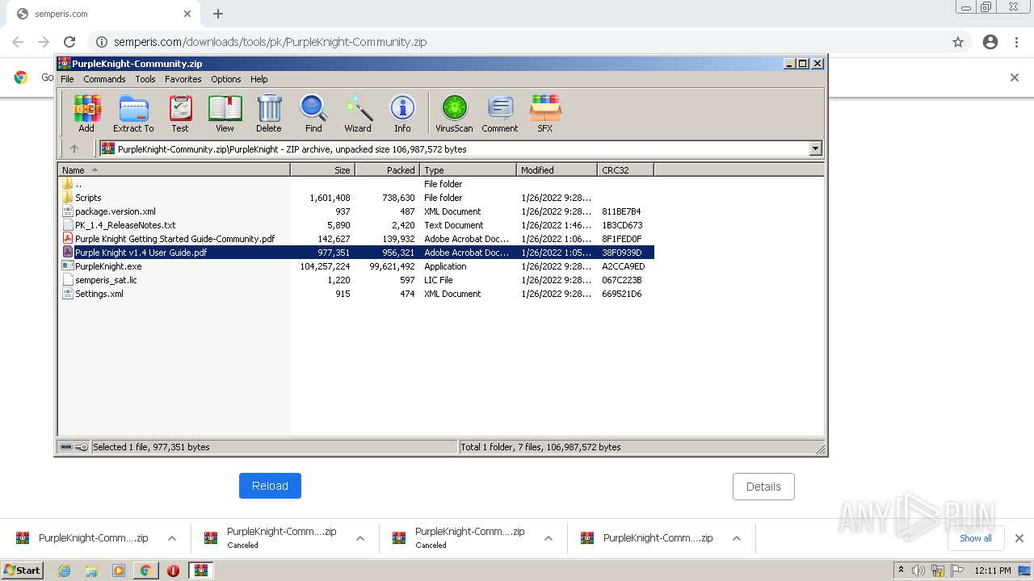Expand second canceled download options chevron

(x=360, y=538)
